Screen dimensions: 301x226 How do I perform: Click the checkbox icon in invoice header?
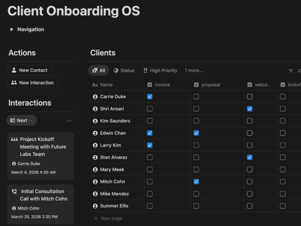[150, 85]
